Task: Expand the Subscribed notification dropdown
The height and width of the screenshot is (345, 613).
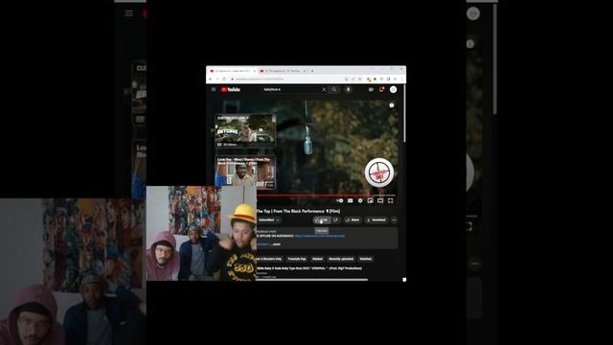Action: point(268,220)
